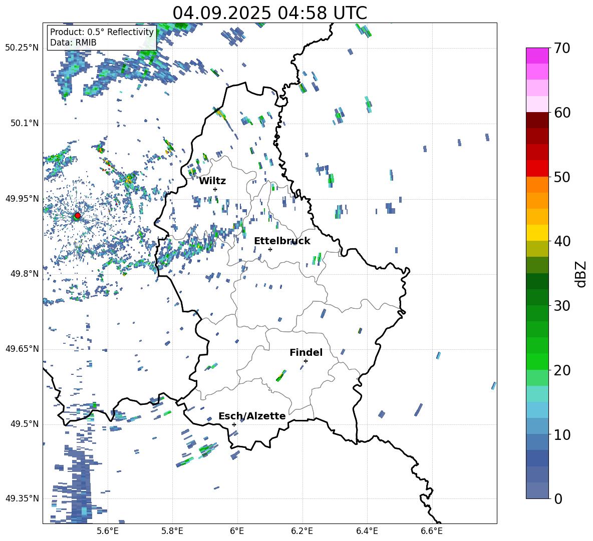Click the Wiltz city label

(212, 181)
